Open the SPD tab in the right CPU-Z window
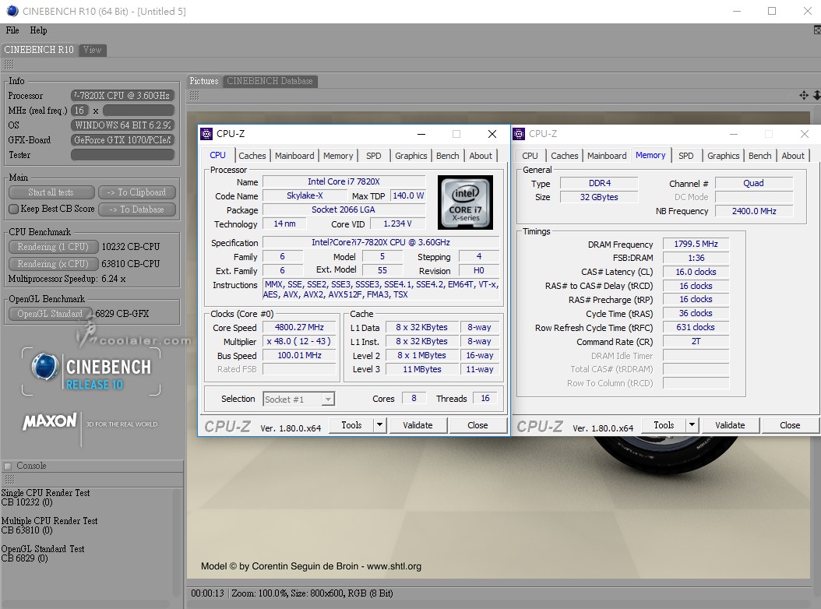 coord(686,156)
